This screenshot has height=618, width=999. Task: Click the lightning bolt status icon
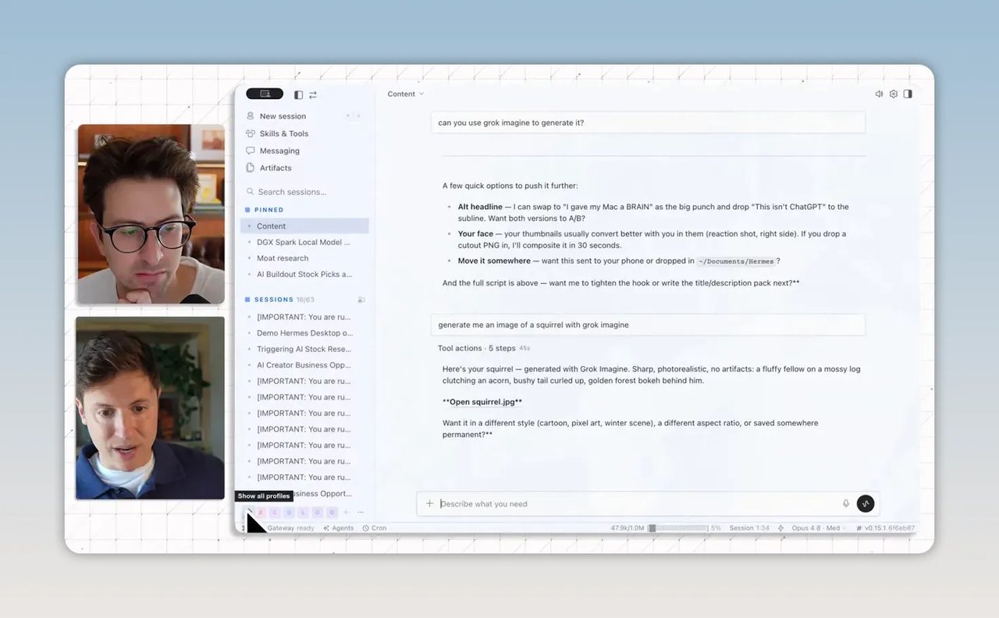pos(781,528)
